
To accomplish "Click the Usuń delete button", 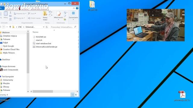I will coord(32,13).
